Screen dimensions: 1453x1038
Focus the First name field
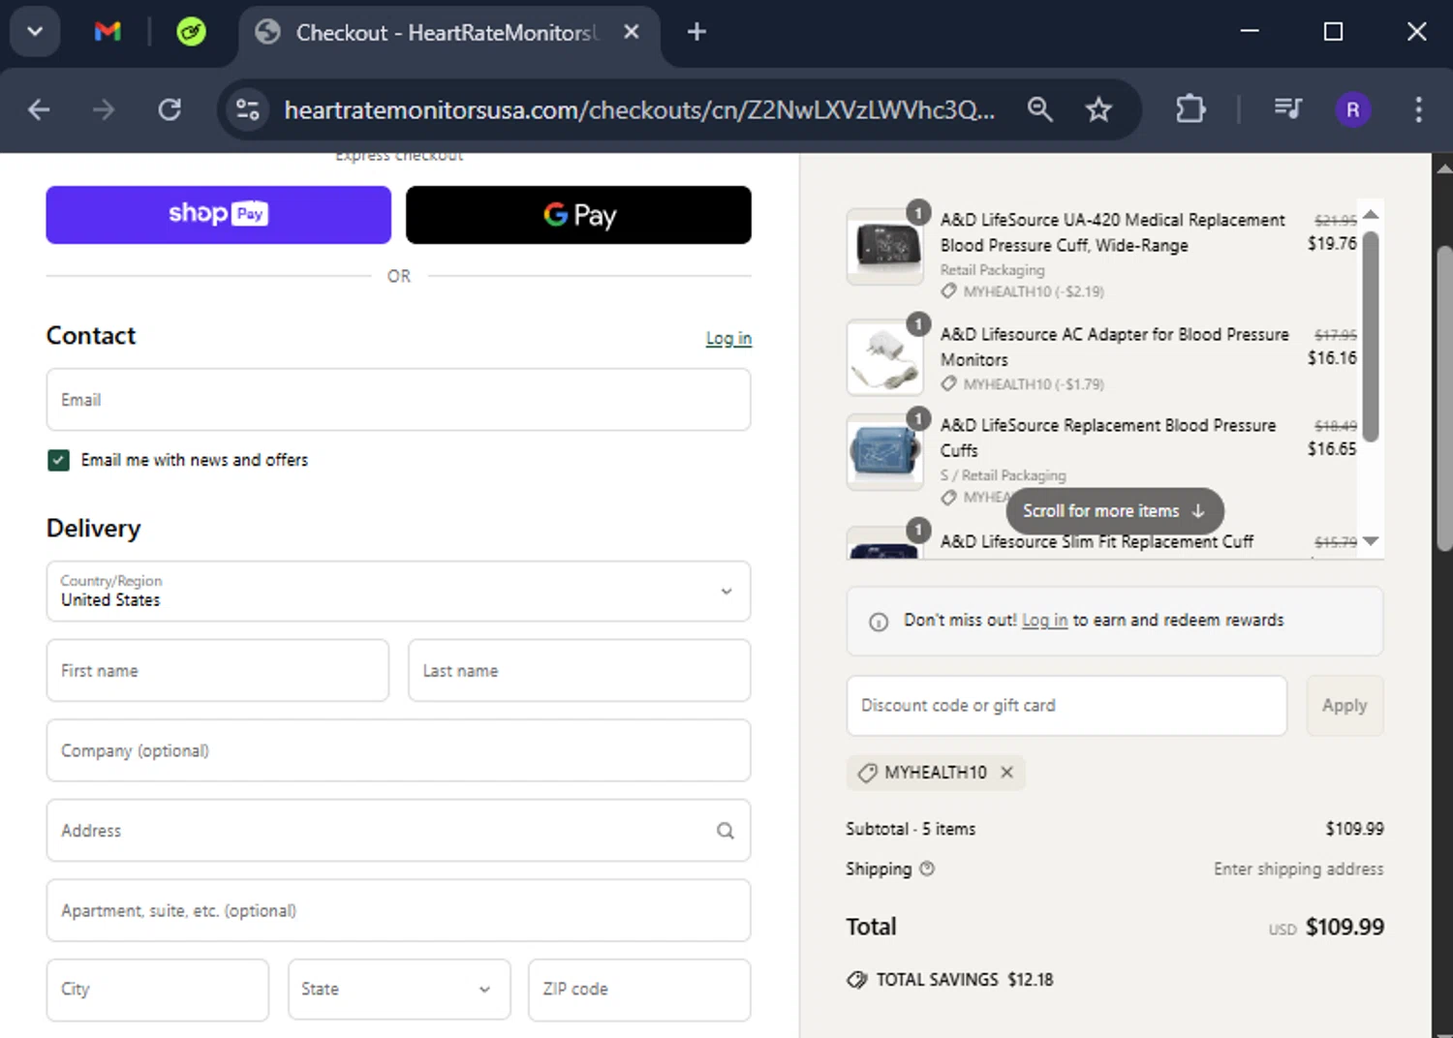pyautogui.click(x=218, y=670)
